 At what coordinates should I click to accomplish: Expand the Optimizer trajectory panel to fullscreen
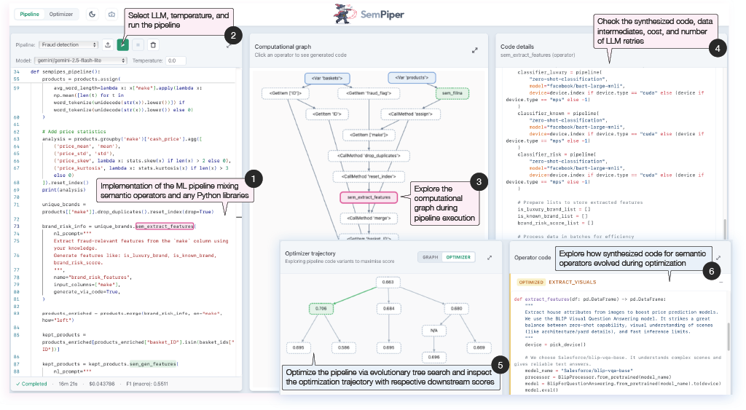pos(490,257)
